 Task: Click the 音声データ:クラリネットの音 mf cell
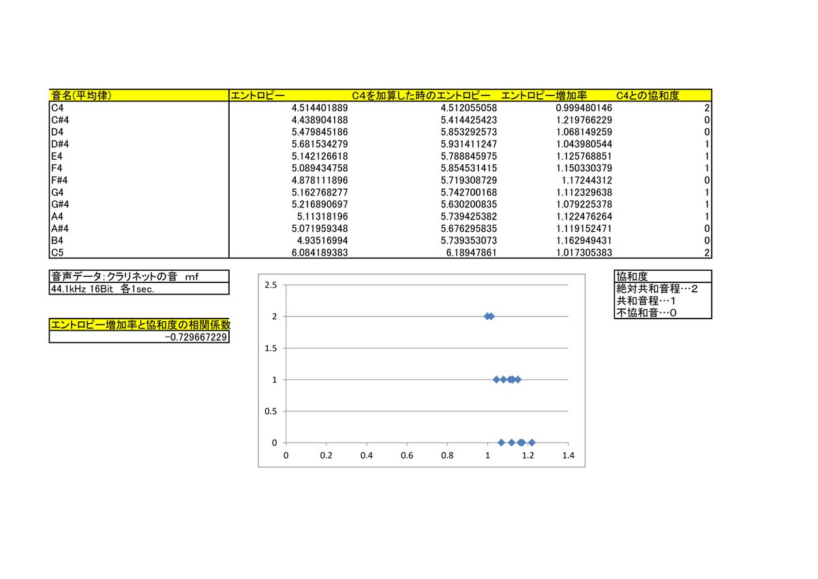tap(139, 277)
